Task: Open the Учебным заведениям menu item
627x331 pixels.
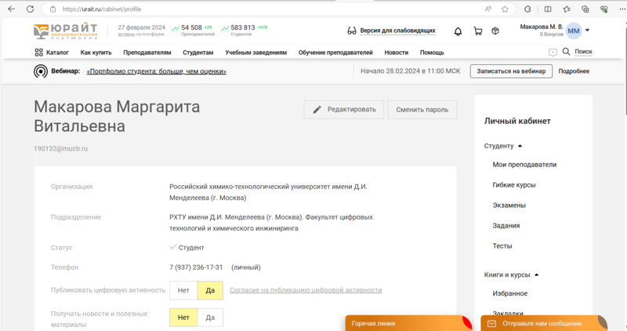Action: [256, 53]
